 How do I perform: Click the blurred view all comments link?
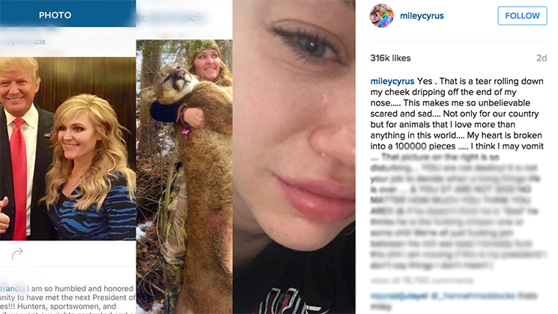pyautogui.click(x=422, y=280)
